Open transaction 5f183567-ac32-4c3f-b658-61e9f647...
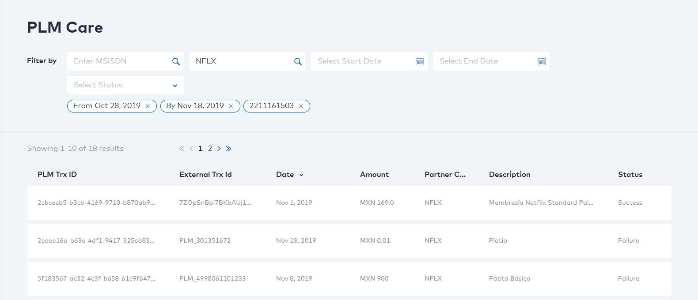The image size is (698, 300). (96, 279)
